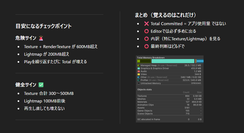Click the green checkmark emoji beside 健全サイン
The height and width of the screenshot is (133, 244).
[41, 85]
